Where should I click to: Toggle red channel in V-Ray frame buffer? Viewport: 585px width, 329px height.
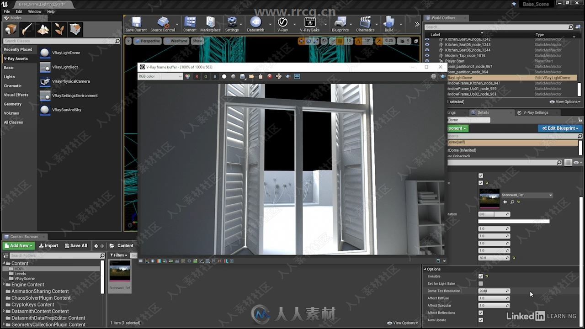(197, 76)
